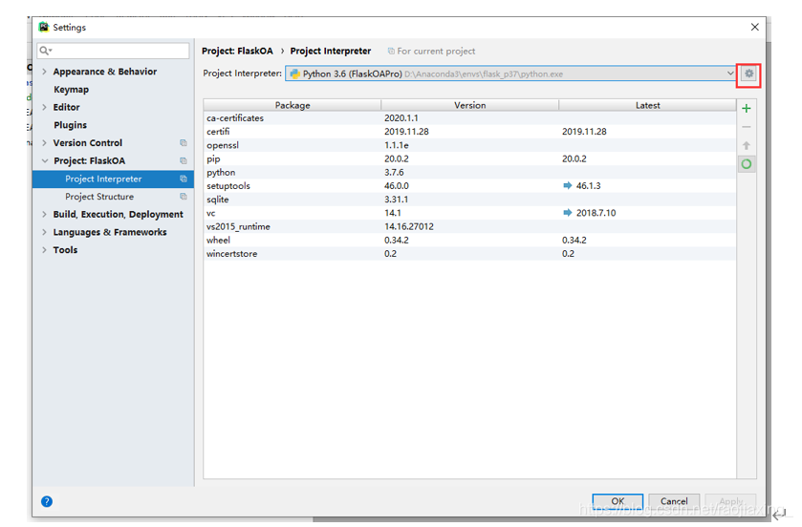The width and height of the screenshot is (802, 527).
Task: Click the search magnifier icon in settings
Action: click(45, 50)
